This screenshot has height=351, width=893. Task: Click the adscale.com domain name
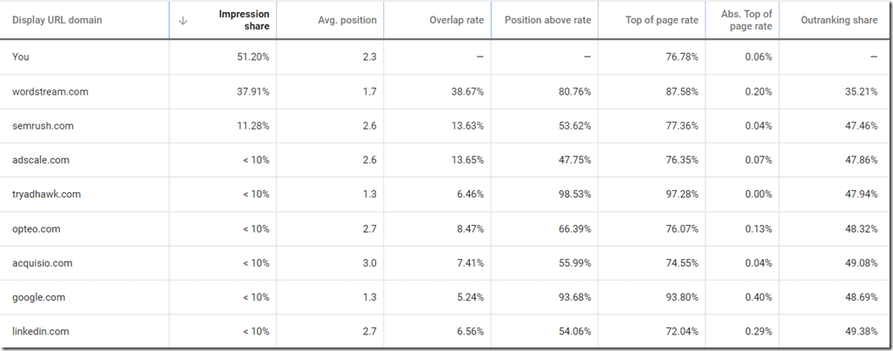[x=41, y=160]
